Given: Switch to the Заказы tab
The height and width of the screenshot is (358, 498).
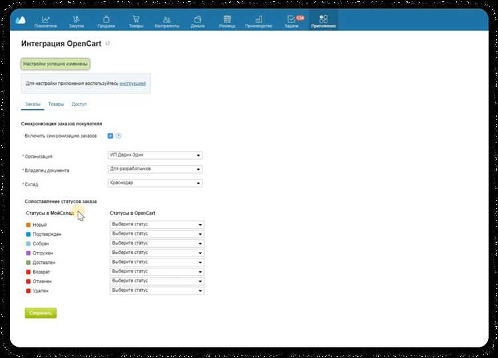Looking at the screenshot, I should (x=33, y=104).
